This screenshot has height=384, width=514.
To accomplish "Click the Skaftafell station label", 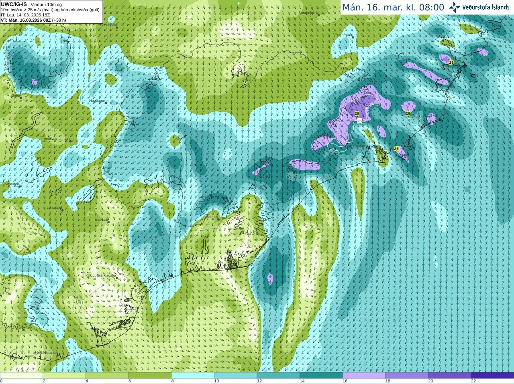I will (x=210, y=217).
